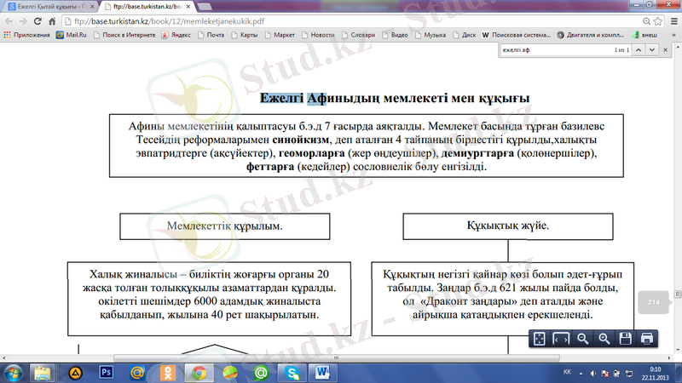Change the KK input language indicator
682x383 pixels.
coord(567,372)
